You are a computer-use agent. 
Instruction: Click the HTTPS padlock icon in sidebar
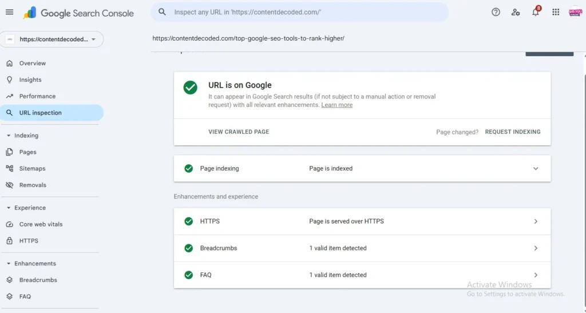10,240
